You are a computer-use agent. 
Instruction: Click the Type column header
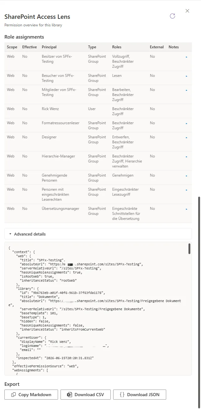click(x=92, y=47)
